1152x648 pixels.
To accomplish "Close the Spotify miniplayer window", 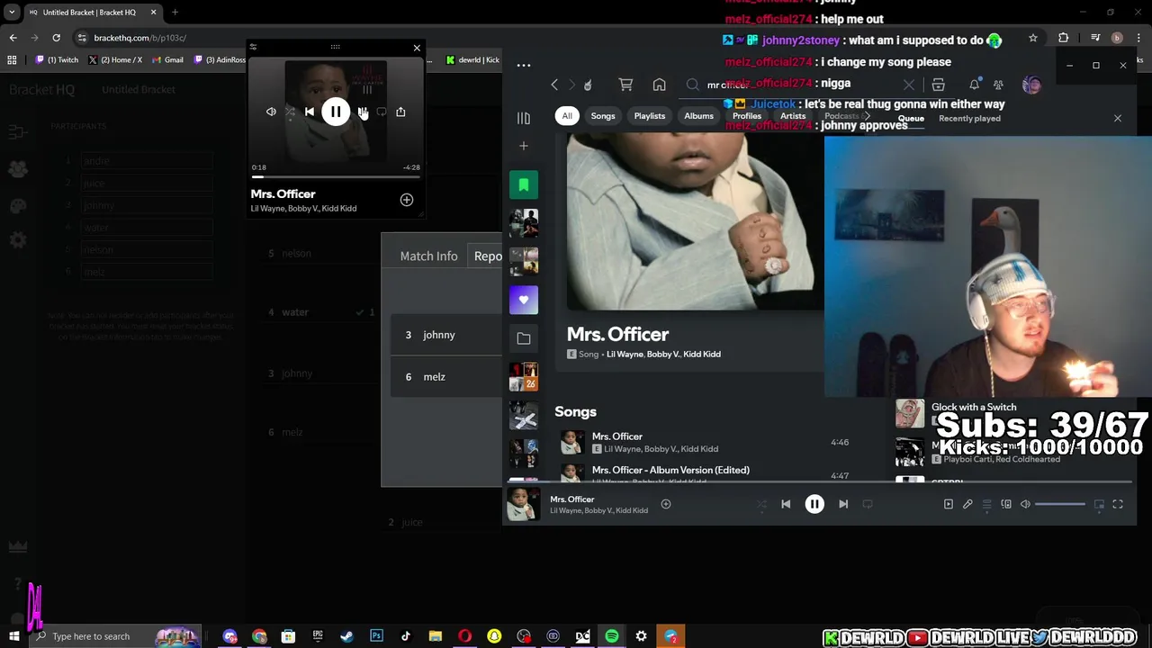I will pyautogui.click(x=417, y=48).
